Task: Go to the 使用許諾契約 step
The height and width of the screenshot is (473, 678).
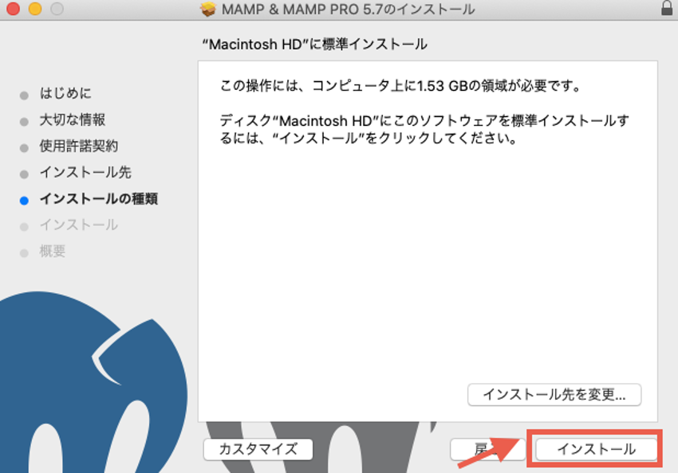Action: (x=79, y=146)
